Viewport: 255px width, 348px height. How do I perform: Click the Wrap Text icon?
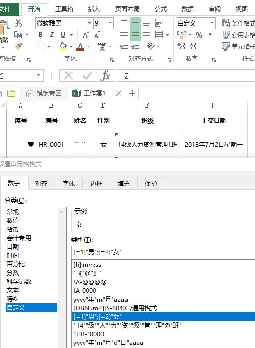pyautogui.click(x=159, y=23)
